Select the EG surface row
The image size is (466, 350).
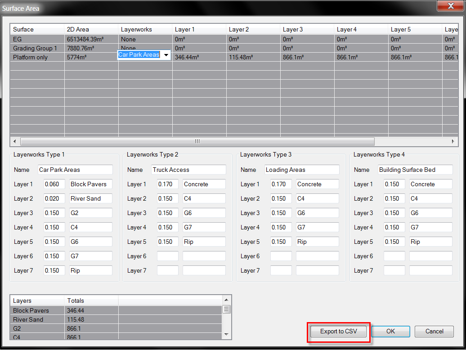(x=234, y=39)
